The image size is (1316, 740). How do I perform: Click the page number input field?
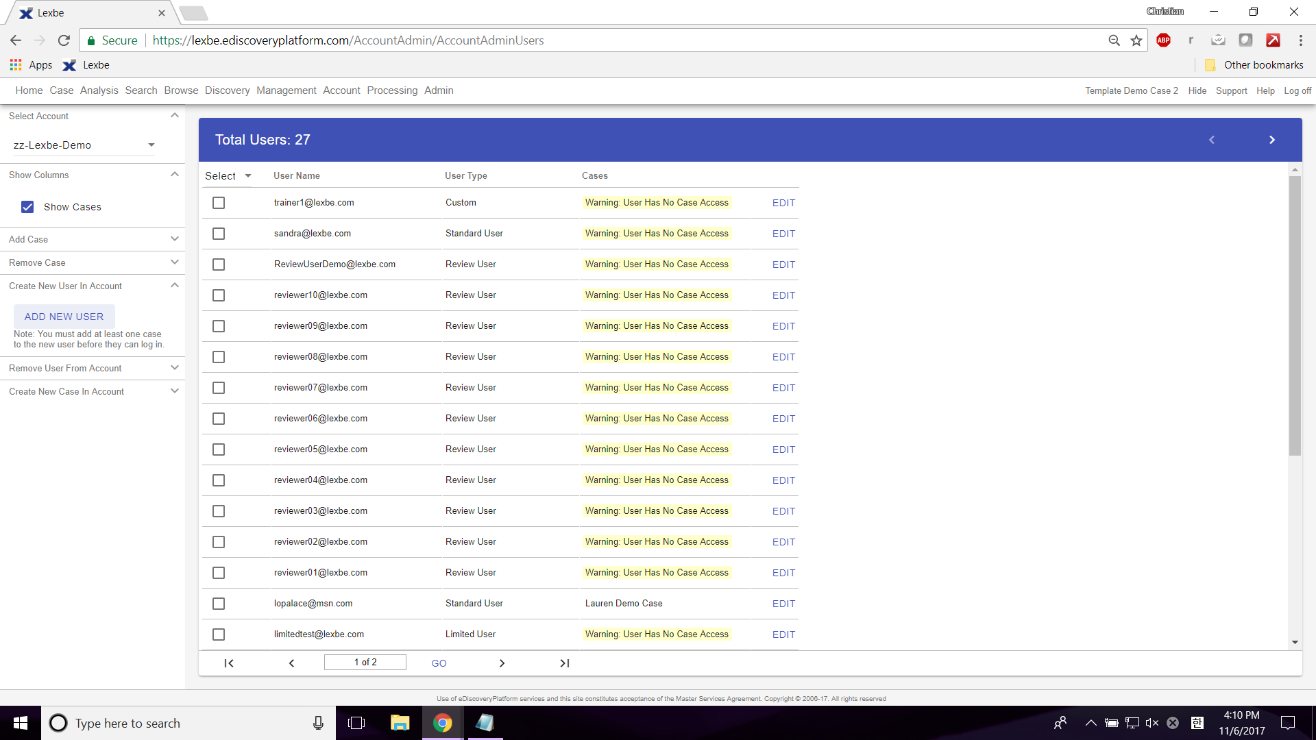coord(365,663)
